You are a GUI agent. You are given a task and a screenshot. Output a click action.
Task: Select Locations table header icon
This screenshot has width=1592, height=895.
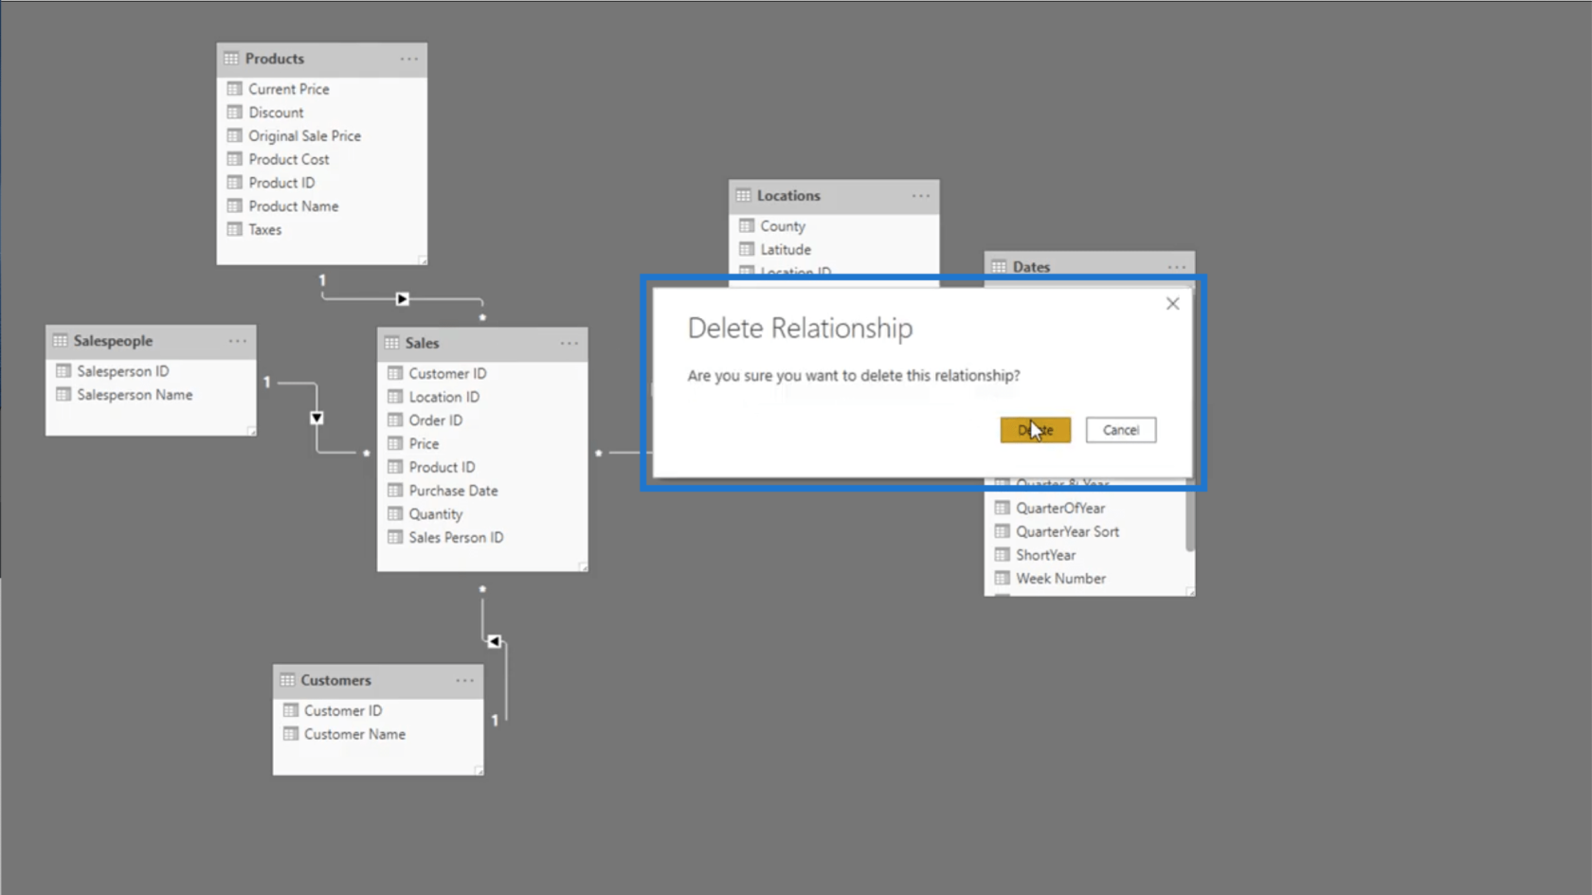743,196
